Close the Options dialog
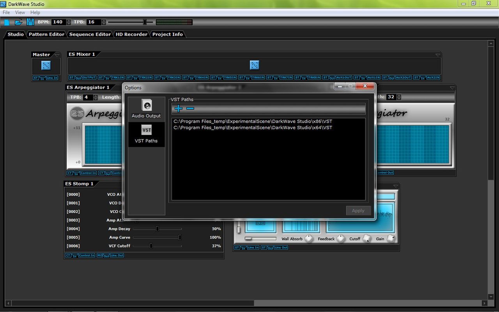The width and height of the screenshot is (499, 312). coord(365,86)
